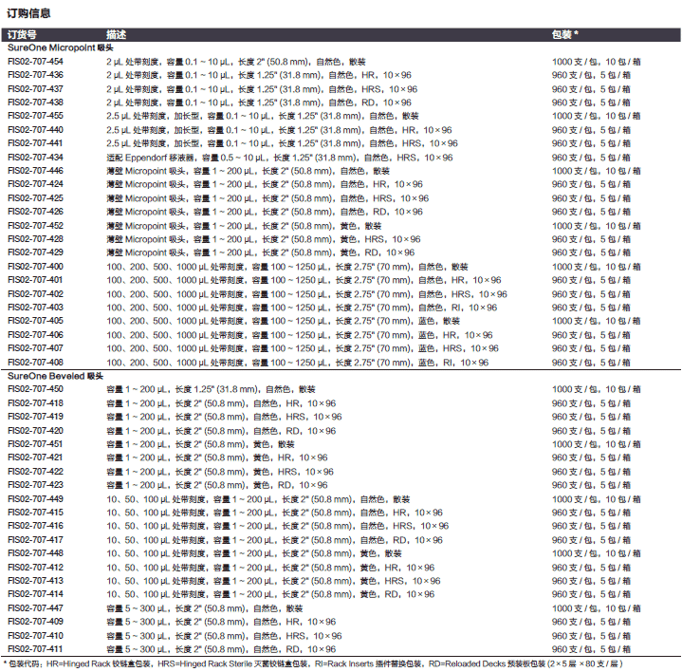Select order number FIS02-707-423
Image resolution: width=682 pixels, height=672 pixels.
click(x=35, y=485)
